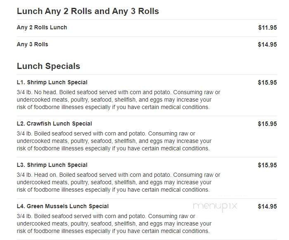Click Lunch Any 2 Rolls and Any 3 Rolls heading
The height and width of the screenshot is (240, 289).
tap(88, 11)
